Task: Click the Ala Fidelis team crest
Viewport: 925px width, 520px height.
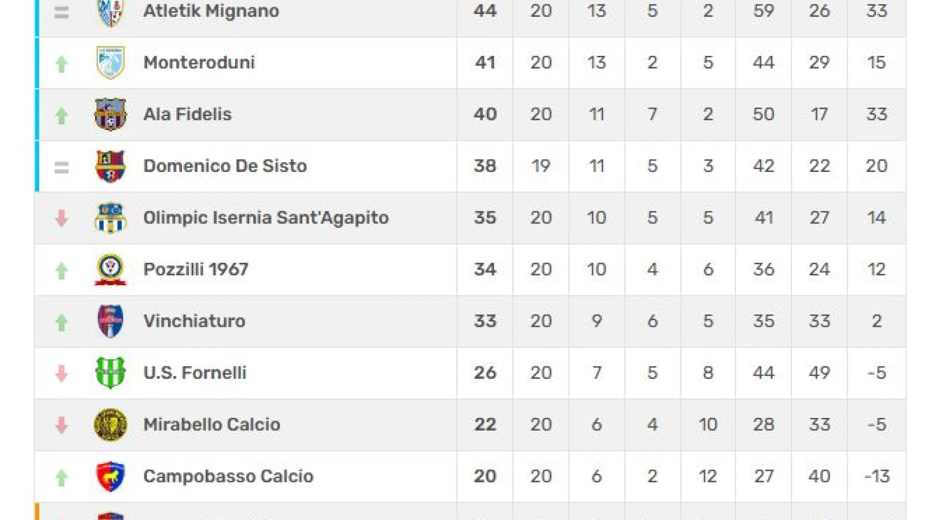Action: click(x=110, y=115)
